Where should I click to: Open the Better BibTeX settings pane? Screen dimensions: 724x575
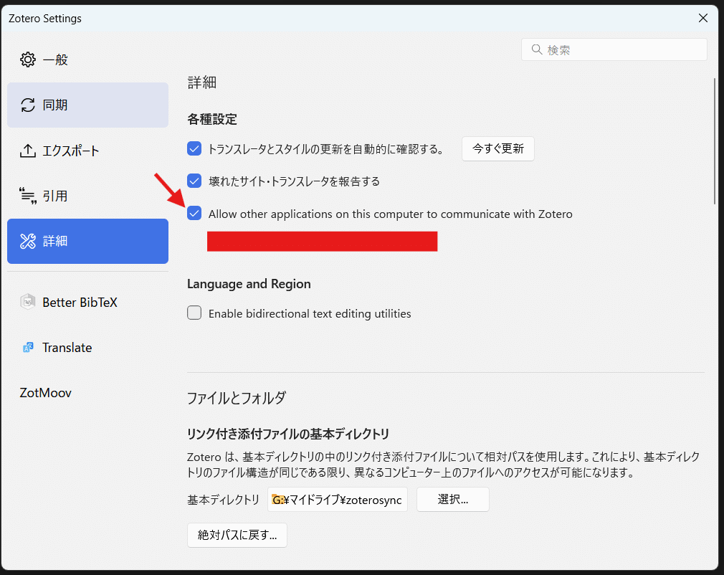(x=87, y=302)
